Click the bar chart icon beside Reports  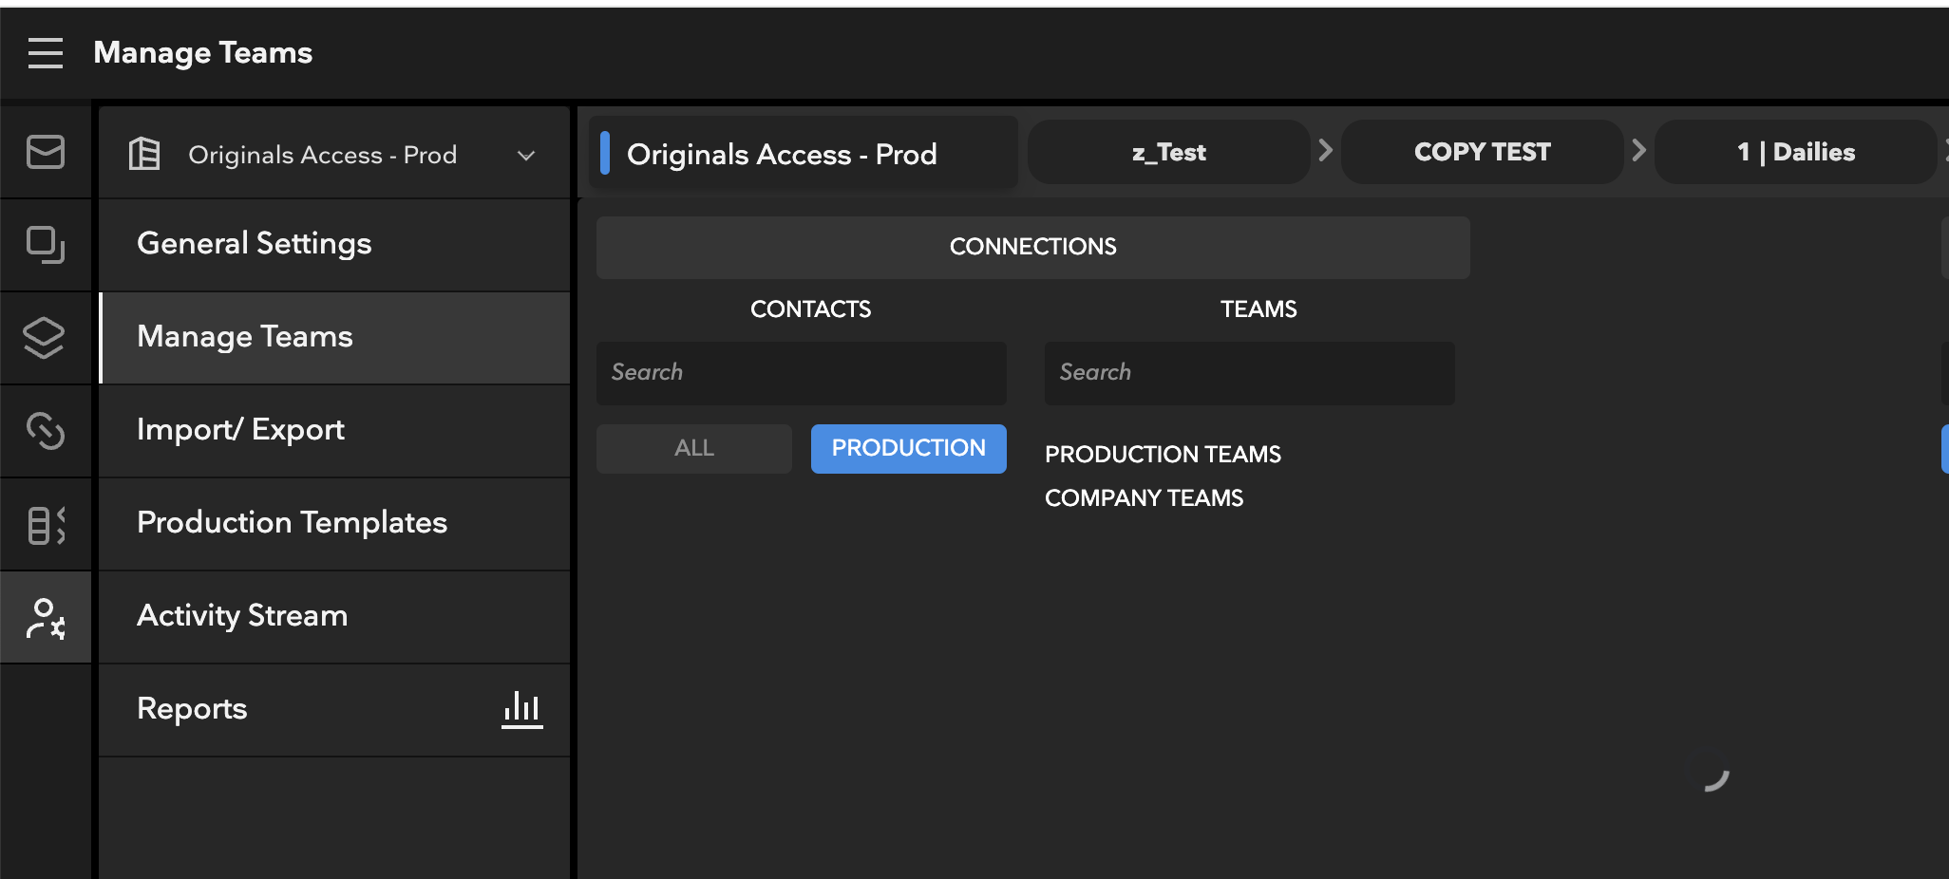pyautogui.click(x=521, y=709)
